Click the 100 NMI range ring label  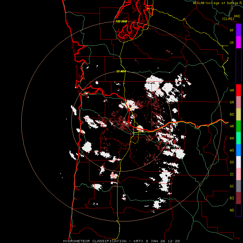(x=121, y=21)
